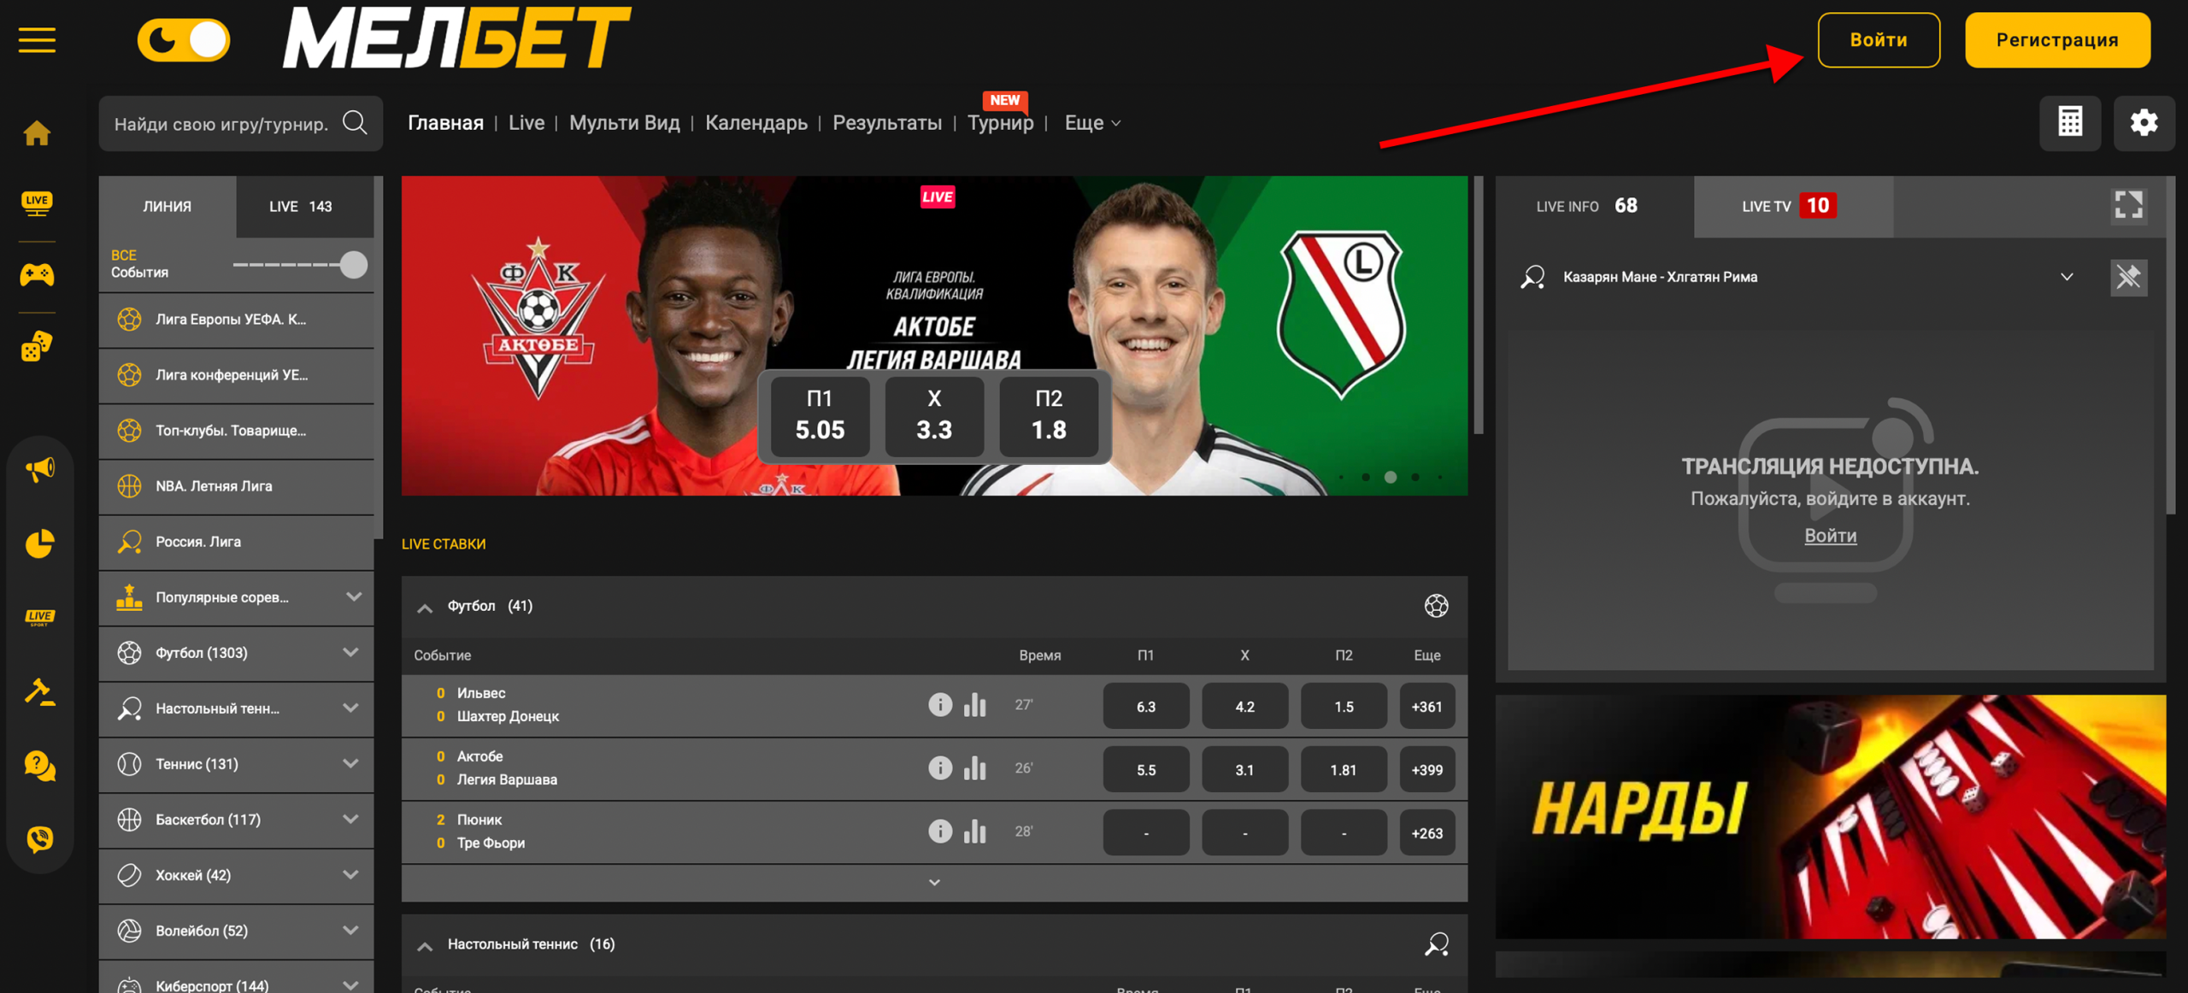Open the hamburger menu
The height and width of the screenshot is (993, 2188).
(x=37, y=39)
